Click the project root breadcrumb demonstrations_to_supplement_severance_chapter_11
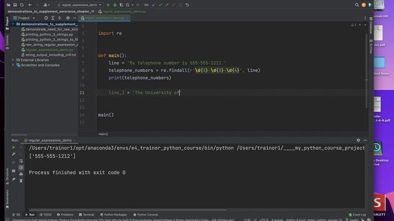This screenshot has width=394, height=221. pyautogui.click(x=51, y=12)
